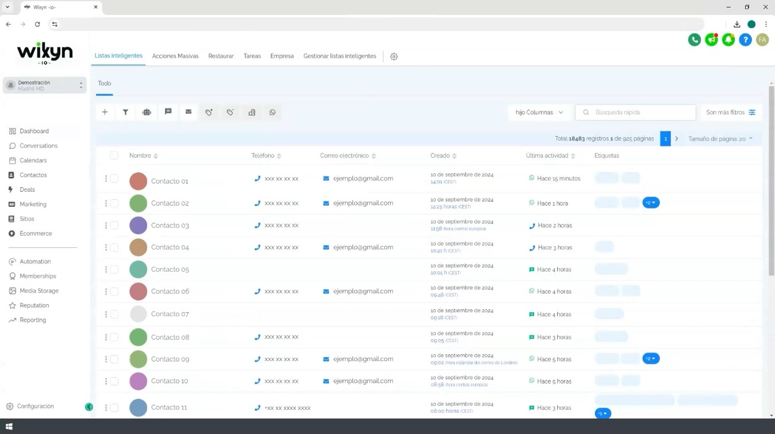Reload the browser page

[x=37, y=24]
